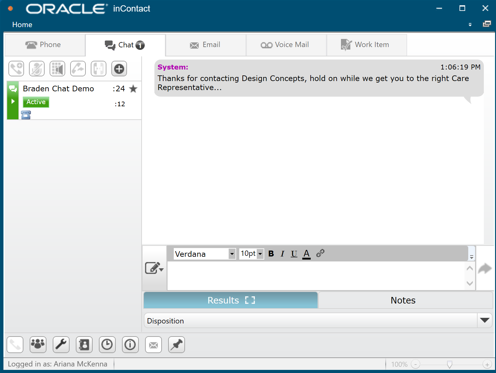Screen dimensions: 496x373
Task: Click the mask recording speaker icon
Action: [x=57, y=69]
